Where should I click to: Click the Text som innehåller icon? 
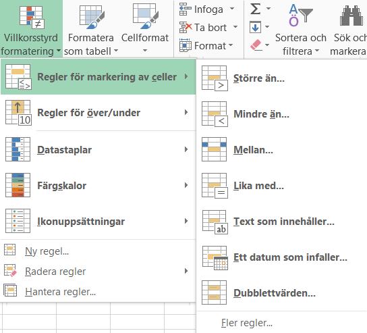[215, 222]
